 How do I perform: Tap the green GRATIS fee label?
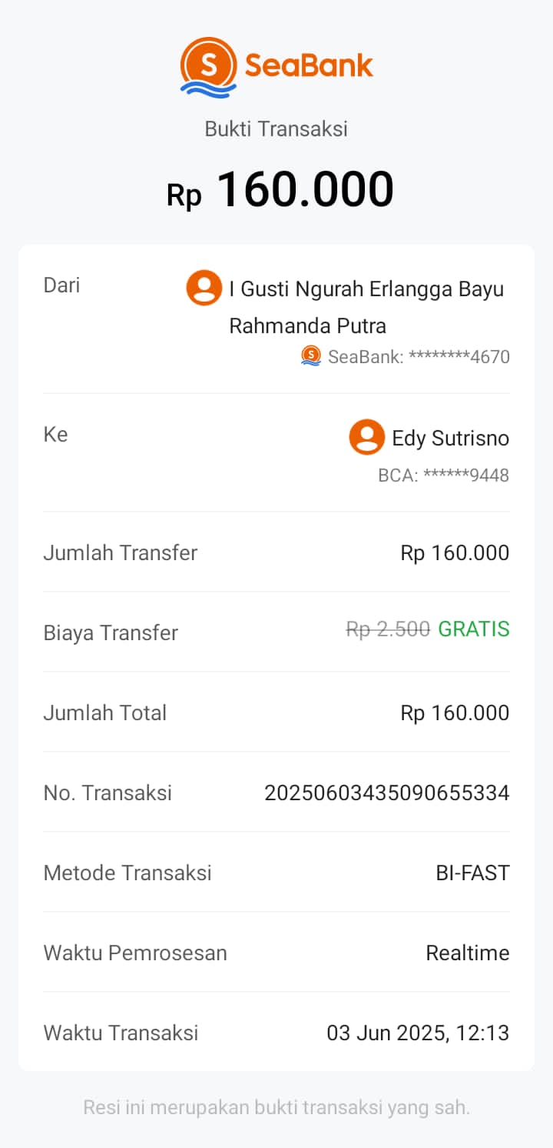(473, 629)
